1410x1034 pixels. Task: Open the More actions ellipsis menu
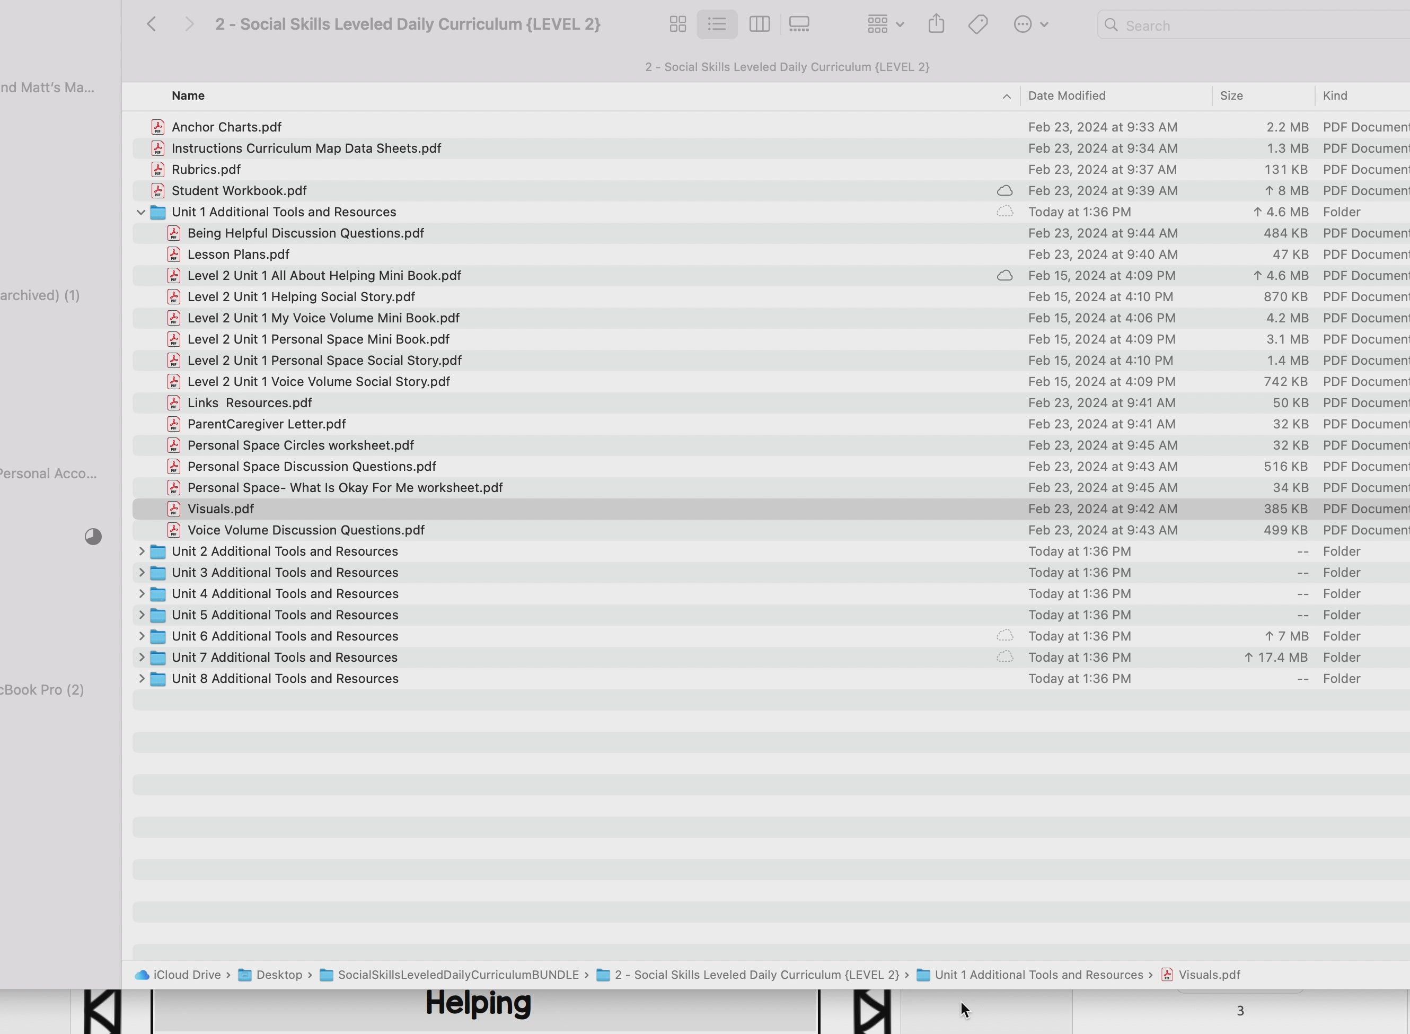1029,24
